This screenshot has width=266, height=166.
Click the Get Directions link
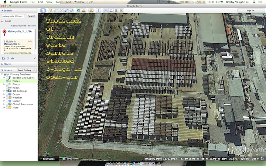click(x=18, y=25)
